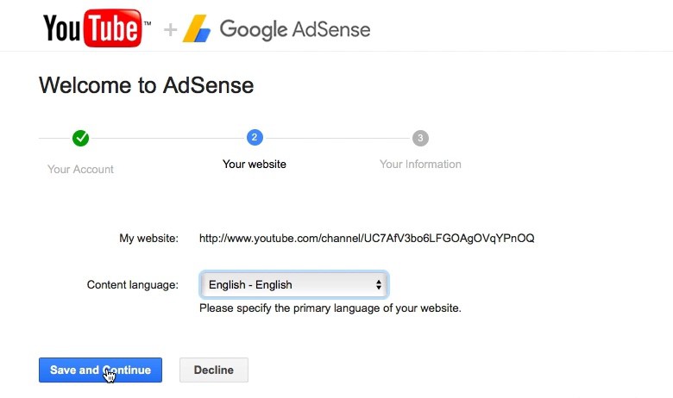Click the YouTube channel URL text

click(367, 238)
